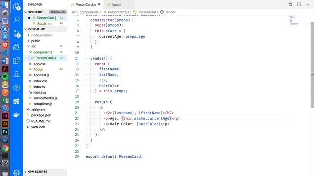The width and height of the screenshot is (314, 176).
Task: Click the components breadcrumb segment
Action: pyautogui.click(x=89, y=12)
